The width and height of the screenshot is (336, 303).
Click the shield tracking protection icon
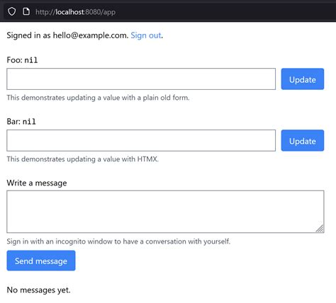12,11
